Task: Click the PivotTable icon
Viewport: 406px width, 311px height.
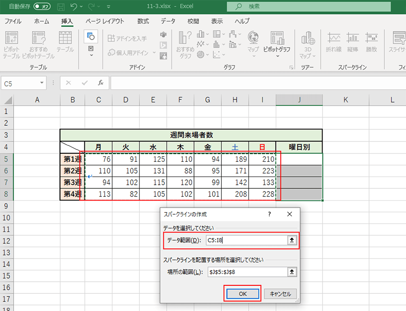Action: tap(11, 40)
